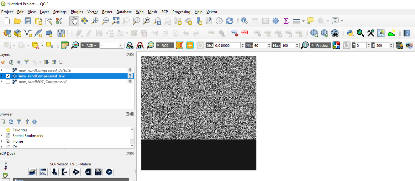Increase the Min value with its stepper
This screenshot has width=415, height=181.
click(269, 44)
